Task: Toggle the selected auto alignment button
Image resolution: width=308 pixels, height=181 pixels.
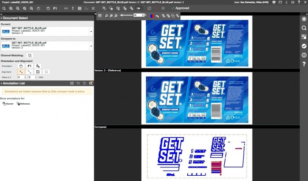Action: [x=21, y=72]
